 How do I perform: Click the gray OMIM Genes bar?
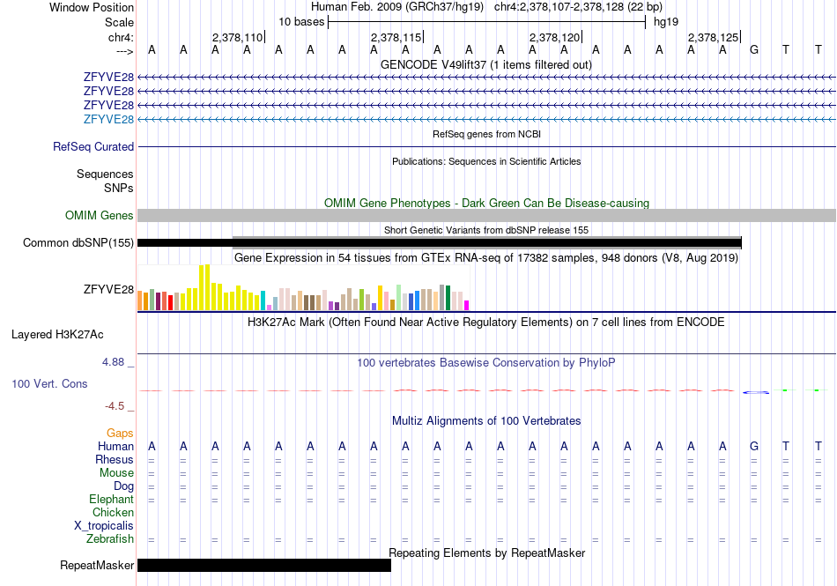[487, 216]
